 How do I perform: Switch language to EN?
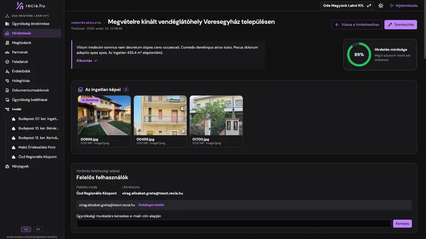[38, 229]
